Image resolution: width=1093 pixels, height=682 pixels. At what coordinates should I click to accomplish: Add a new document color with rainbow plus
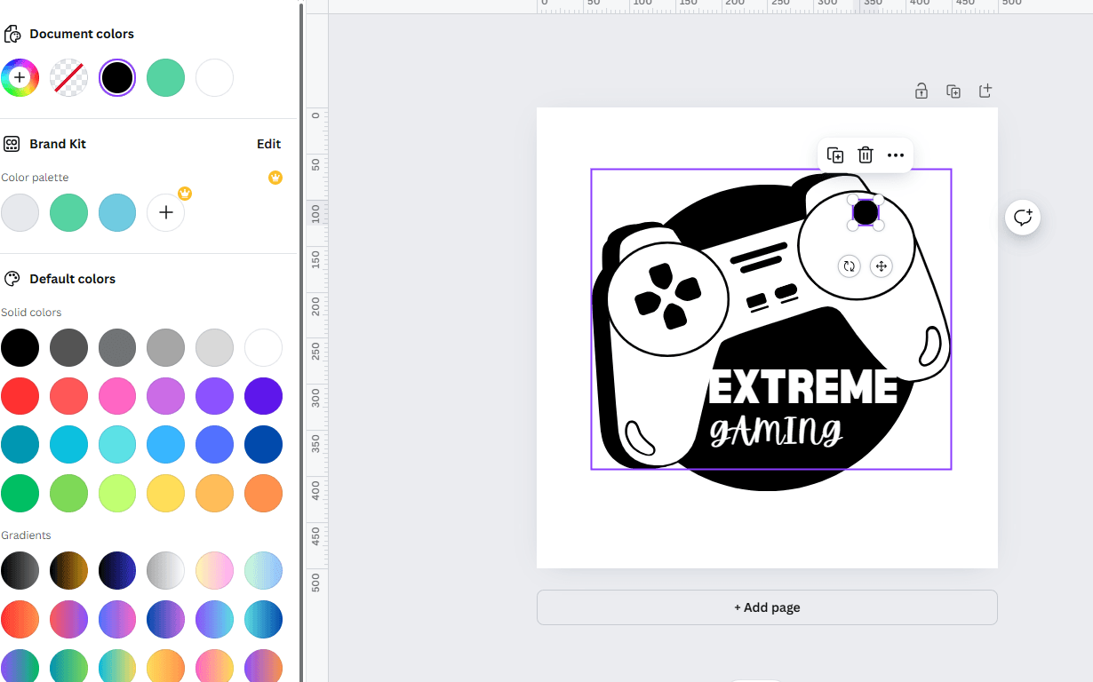pyautogui.click(x=20, y=78)
